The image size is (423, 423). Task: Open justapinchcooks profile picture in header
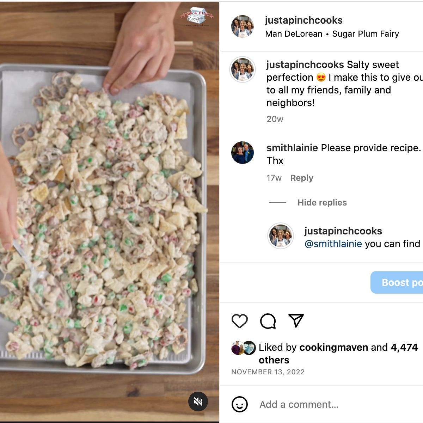point(243,26)
